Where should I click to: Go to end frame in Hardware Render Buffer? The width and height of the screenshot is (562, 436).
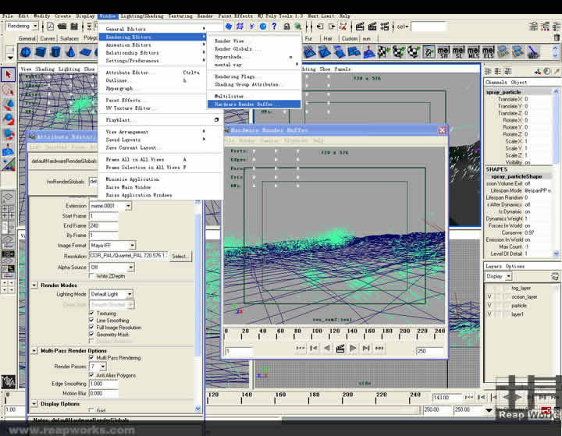point(379,348)
